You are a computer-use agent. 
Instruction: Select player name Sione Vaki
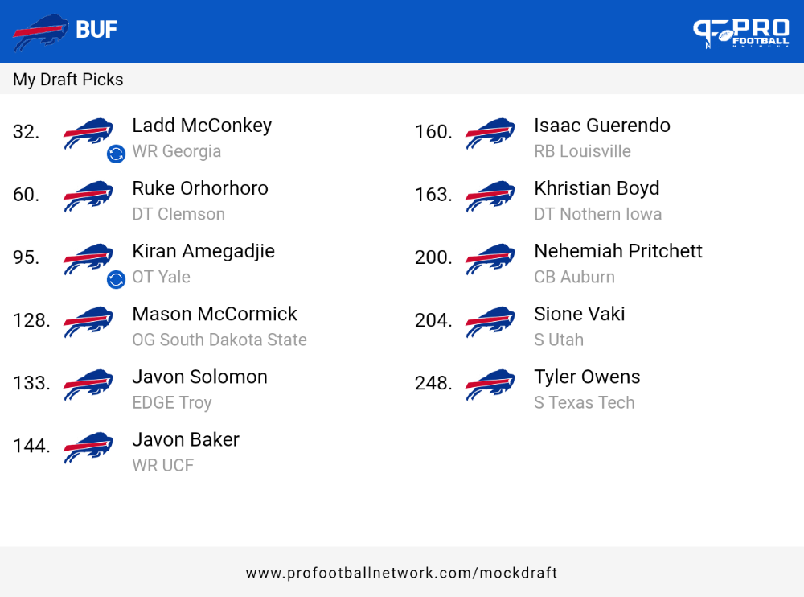(580, 314)
